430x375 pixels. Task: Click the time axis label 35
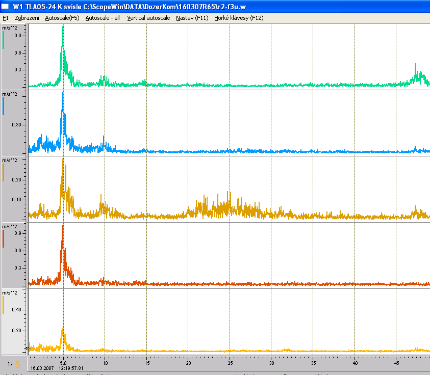314,363
